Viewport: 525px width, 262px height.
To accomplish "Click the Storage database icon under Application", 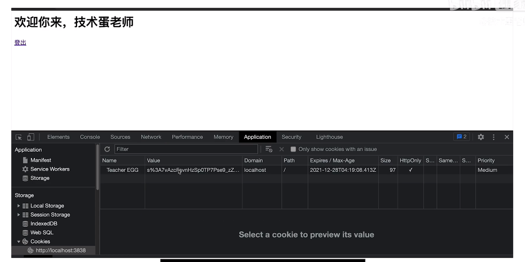I will pos(25,178).
